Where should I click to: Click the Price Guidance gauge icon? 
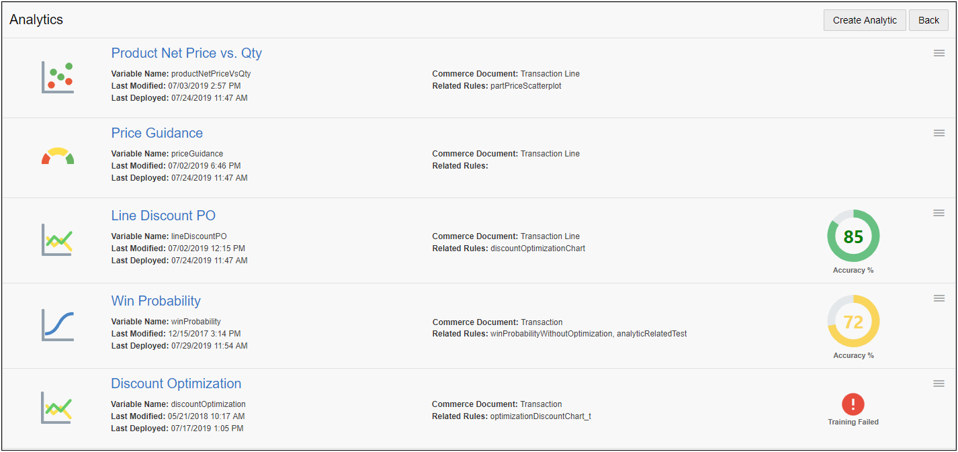coord(58,156)
